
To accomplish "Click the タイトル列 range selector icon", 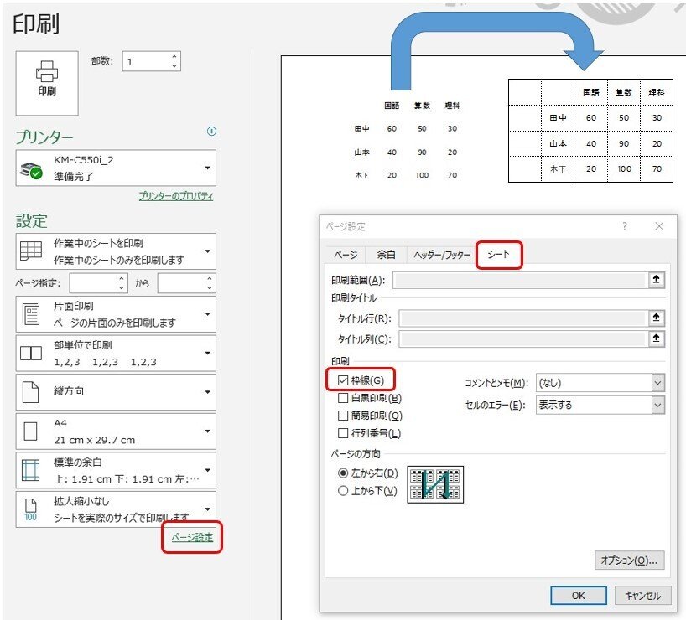I will (x=657, y=339).
